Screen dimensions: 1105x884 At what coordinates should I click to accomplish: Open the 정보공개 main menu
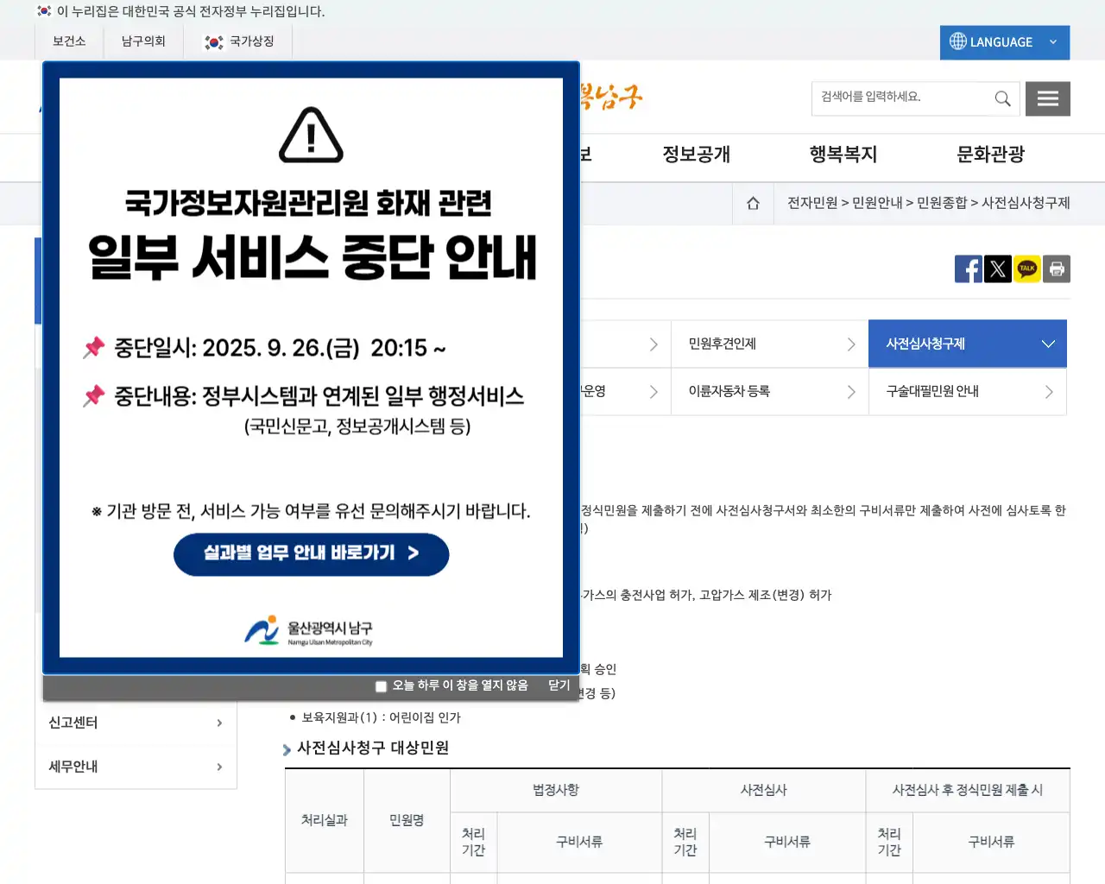click(x=697, y=155)
